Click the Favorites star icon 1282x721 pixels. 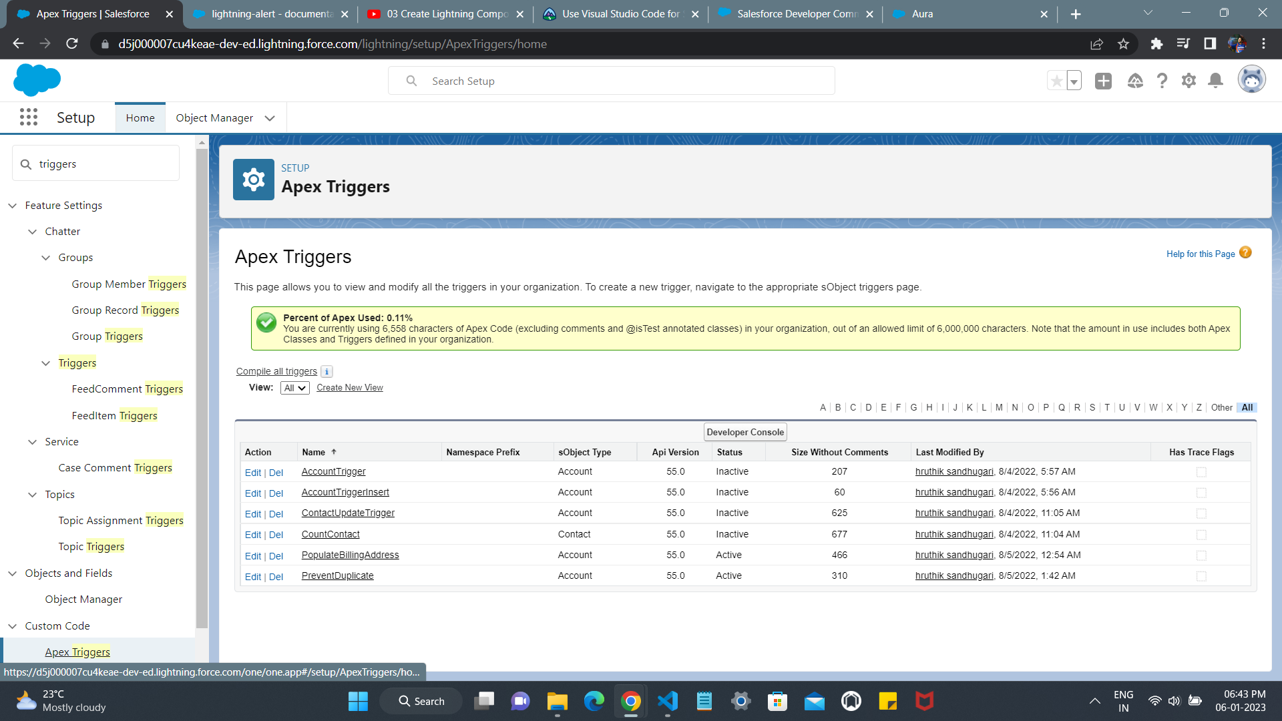[x=1056, y=81]
